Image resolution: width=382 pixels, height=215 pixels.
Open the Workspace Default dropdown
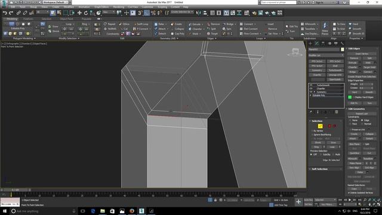click(56, 2)
